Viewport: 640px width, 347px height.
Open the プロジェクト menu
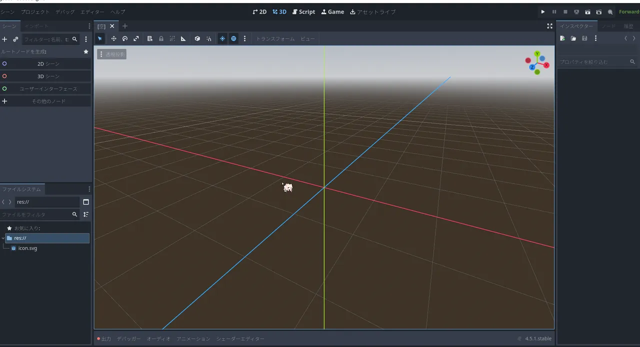click(35, 12)
